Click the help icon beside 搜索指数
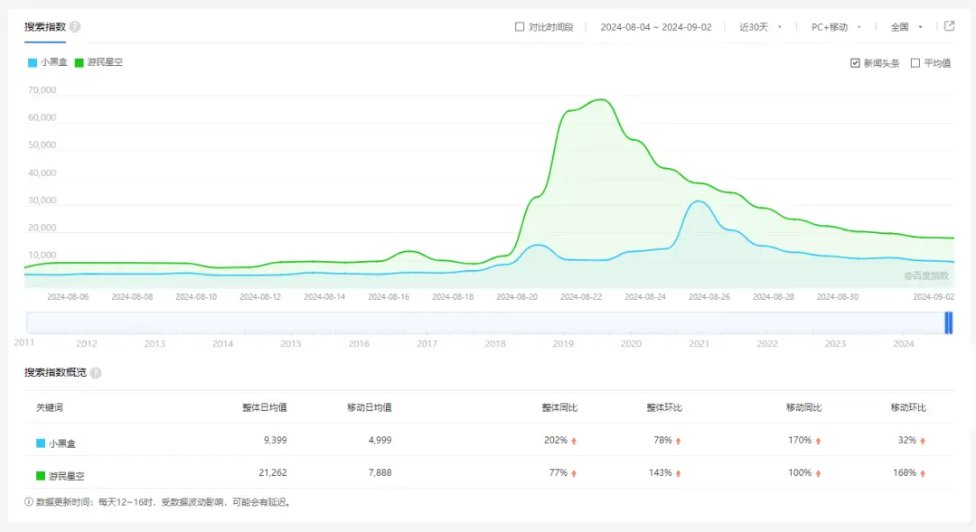The height and width of the screenshot is (532, 976). [73, 27]
